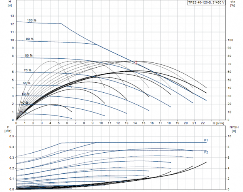
Task: Click the eta efficiency axis title
Action: pos(232,3)
